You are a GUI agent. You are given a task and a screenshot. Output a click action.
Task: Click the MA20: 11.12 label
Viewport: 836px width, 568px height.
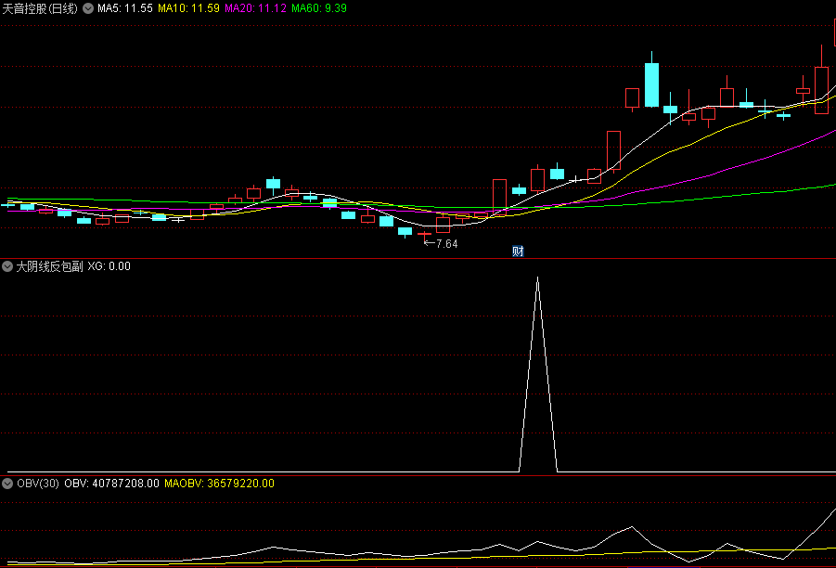click(x=255, y=8)
